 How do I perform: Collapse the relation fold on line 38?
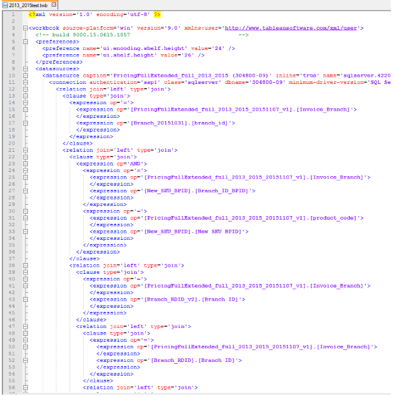point(26,265)
